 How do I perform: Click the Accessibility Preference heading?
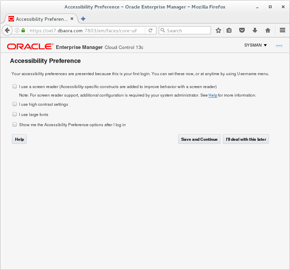coord(45,61)
